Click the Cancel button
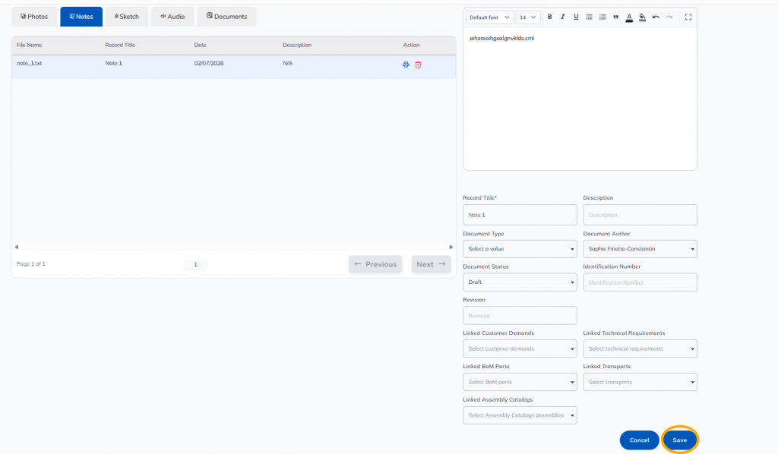This screenshot has height=454, width=778. 639,440
